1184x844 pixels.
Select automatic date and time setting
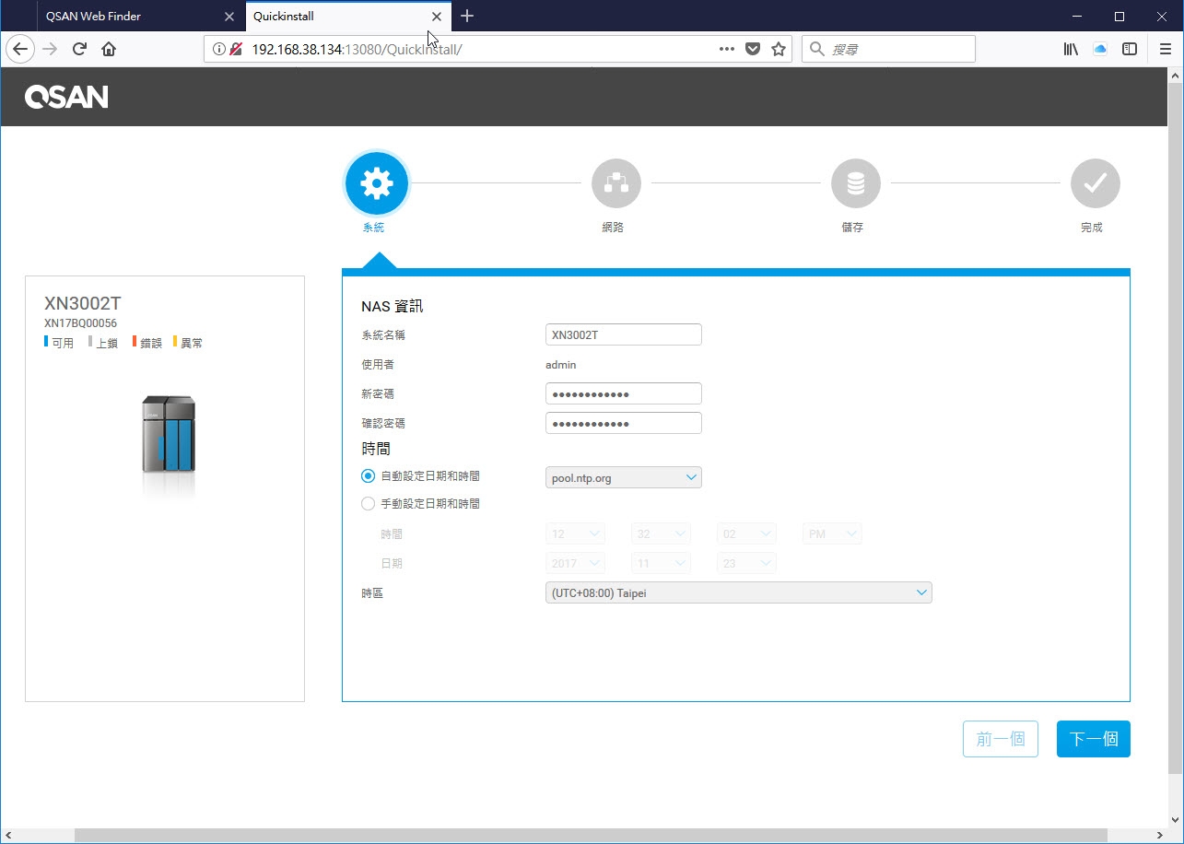[369, 476]
